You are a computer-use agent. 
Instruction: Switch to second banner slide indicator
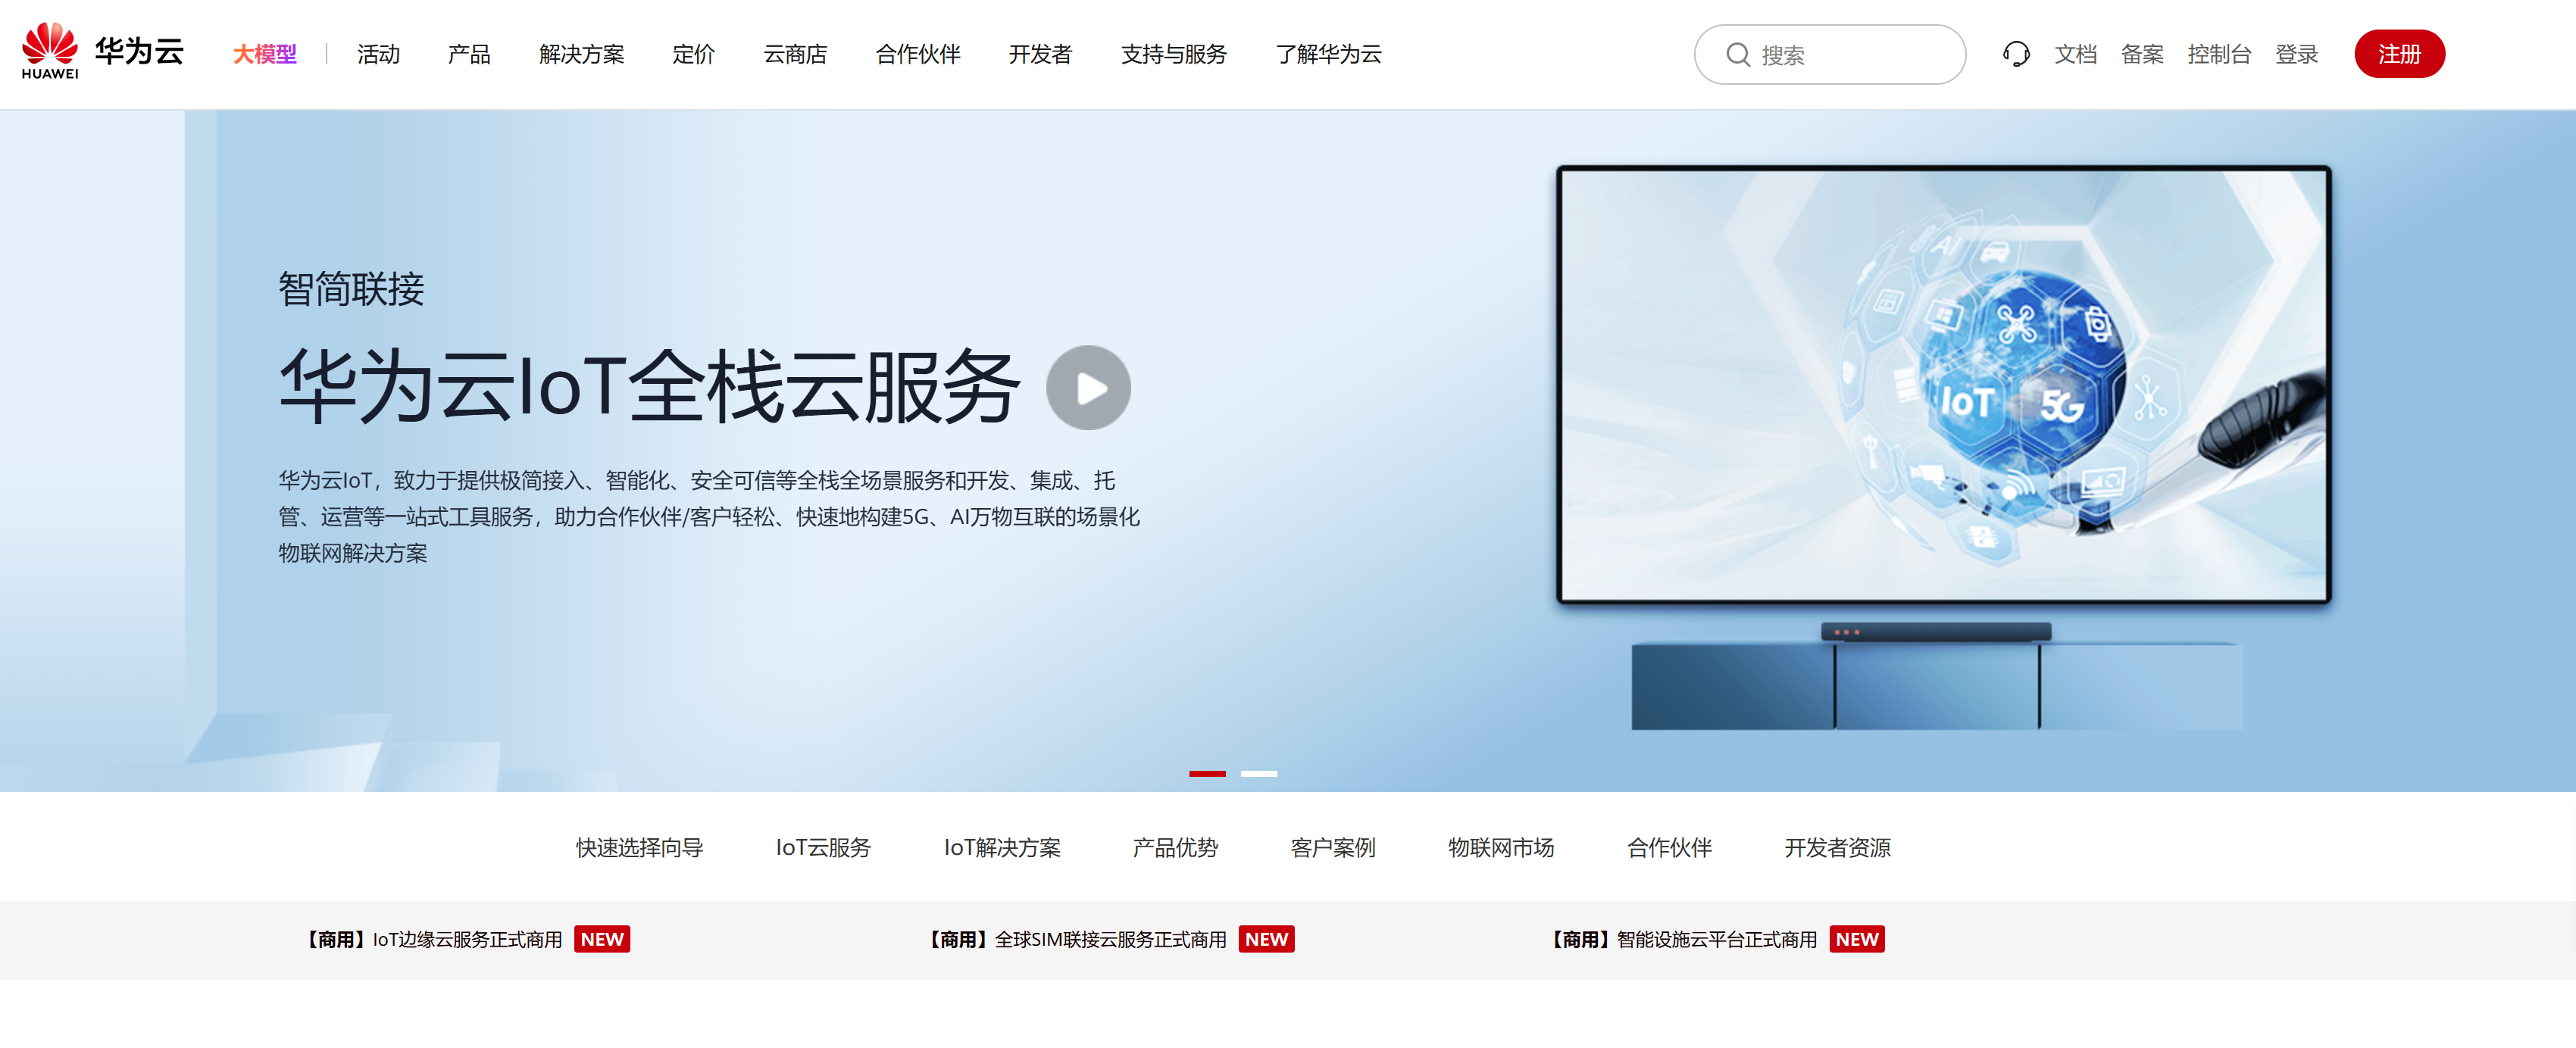[1258, 773]
